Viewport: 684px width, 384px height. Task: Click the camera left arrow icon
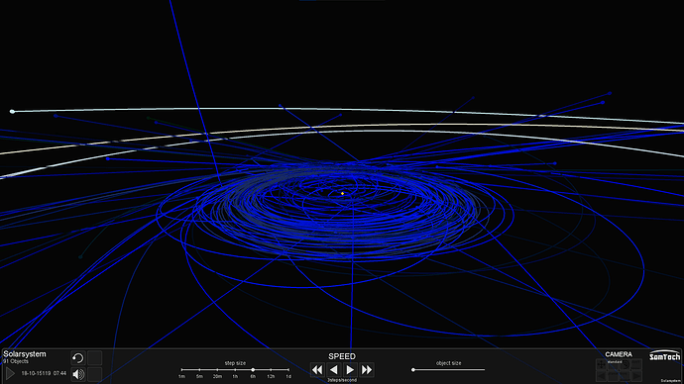[x=602, y=375]
